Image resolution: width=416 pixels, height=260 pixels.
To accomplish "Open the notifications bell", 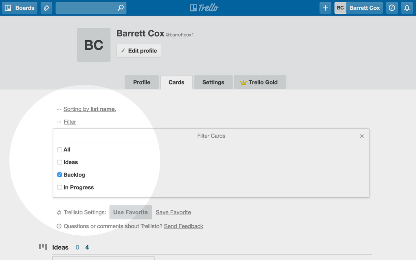I will tap(407, 8).
